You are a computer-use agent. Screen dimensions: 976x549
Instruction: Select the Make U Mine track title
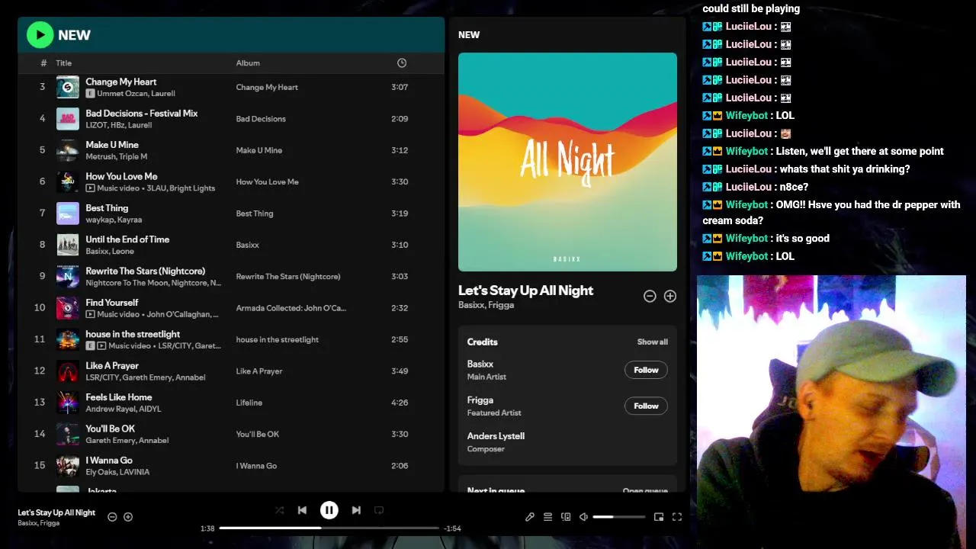(112, 145)
